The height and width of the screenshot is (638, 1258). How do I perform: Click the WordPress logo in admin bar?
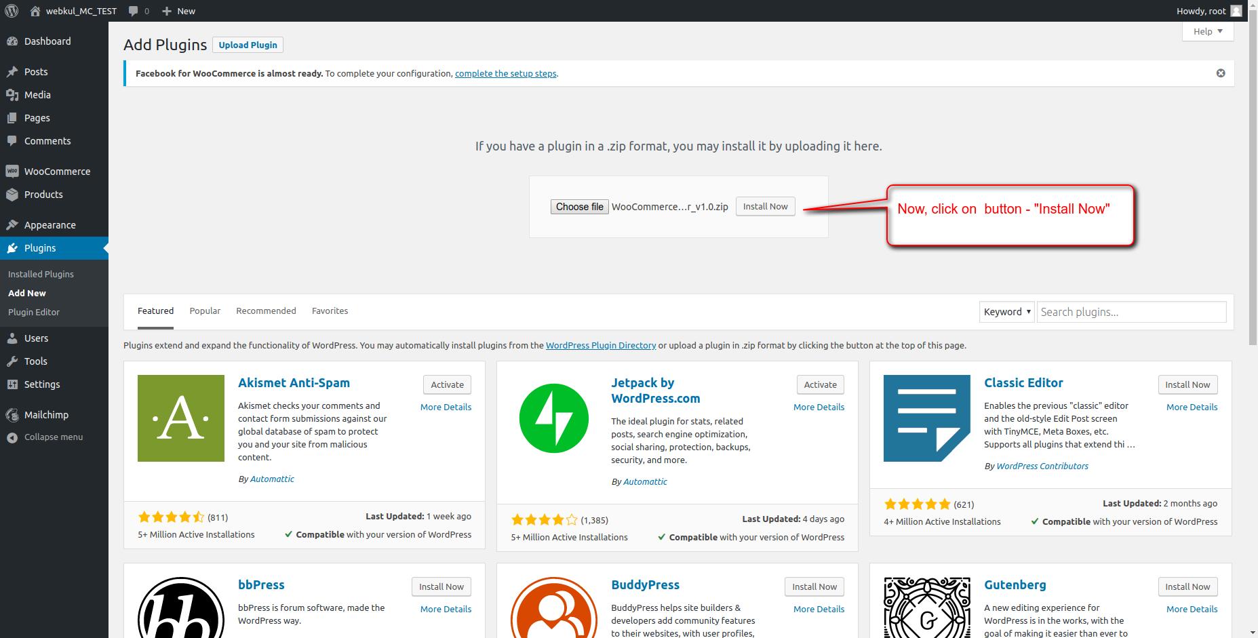click(x=12, y=11)
